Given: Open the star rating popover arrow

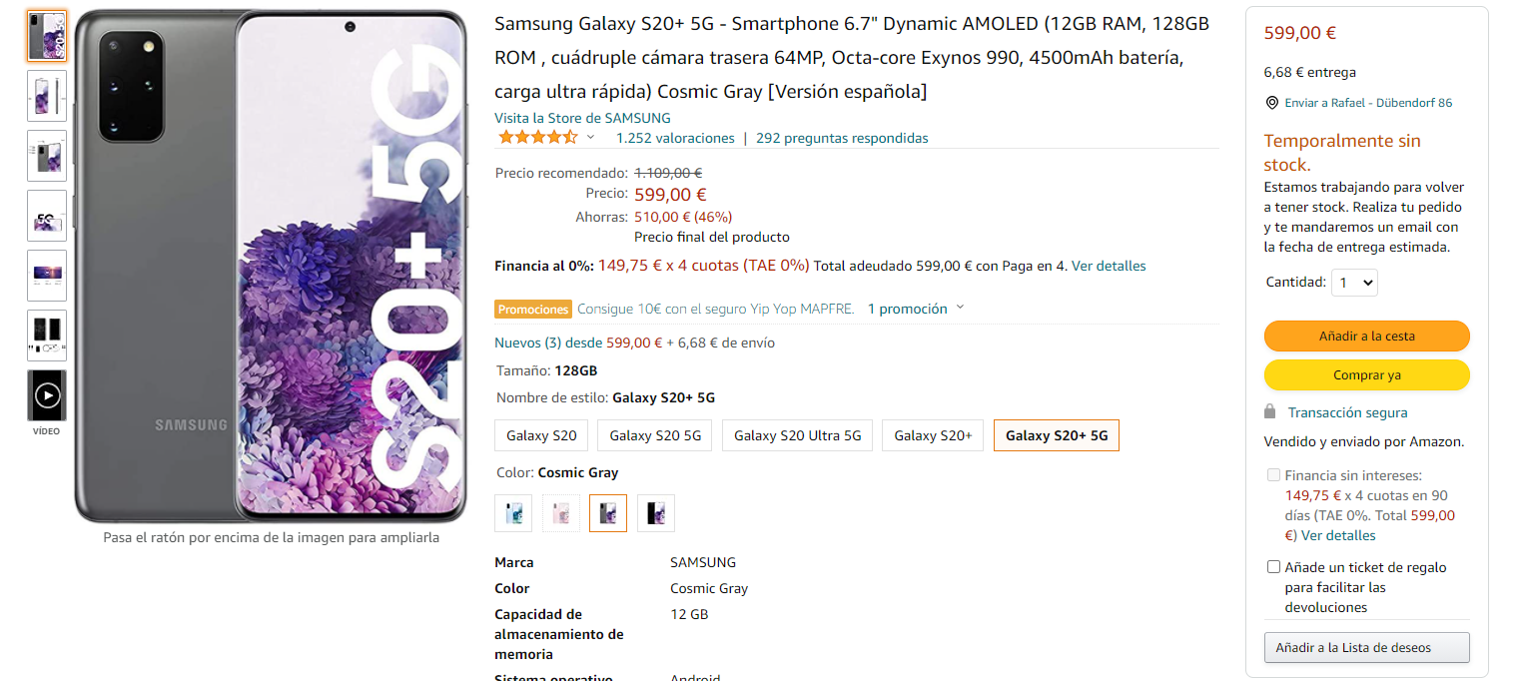Looking at the screenshot, I should coord(590,138).
